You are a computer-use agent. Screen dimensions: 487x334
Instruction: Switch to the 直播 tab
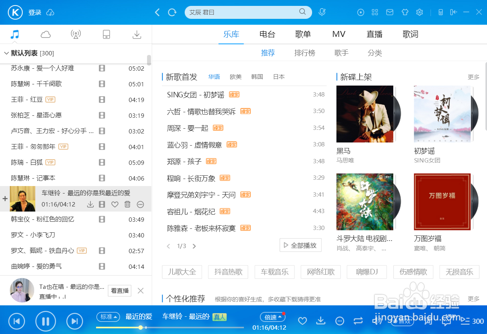[374, 34]
